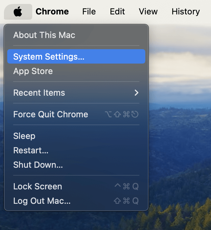Select Lock Screen

[37, 186]
